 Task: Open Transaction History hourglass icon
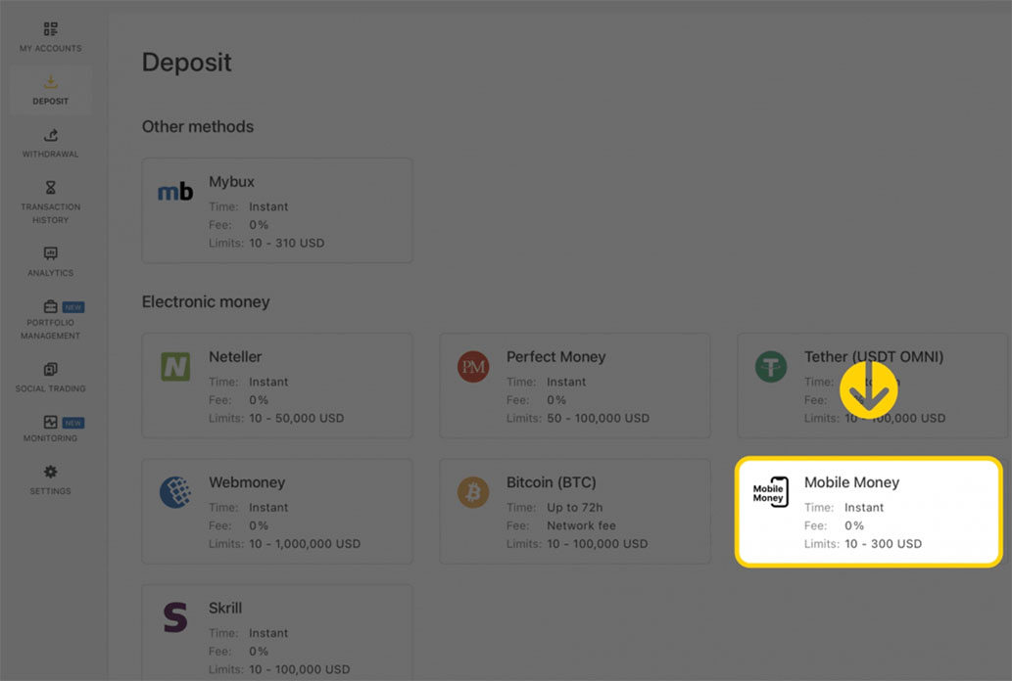coord(50,188)
